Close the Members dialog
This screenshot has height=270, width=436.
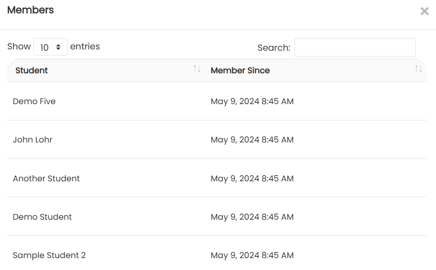pos(425,11)
